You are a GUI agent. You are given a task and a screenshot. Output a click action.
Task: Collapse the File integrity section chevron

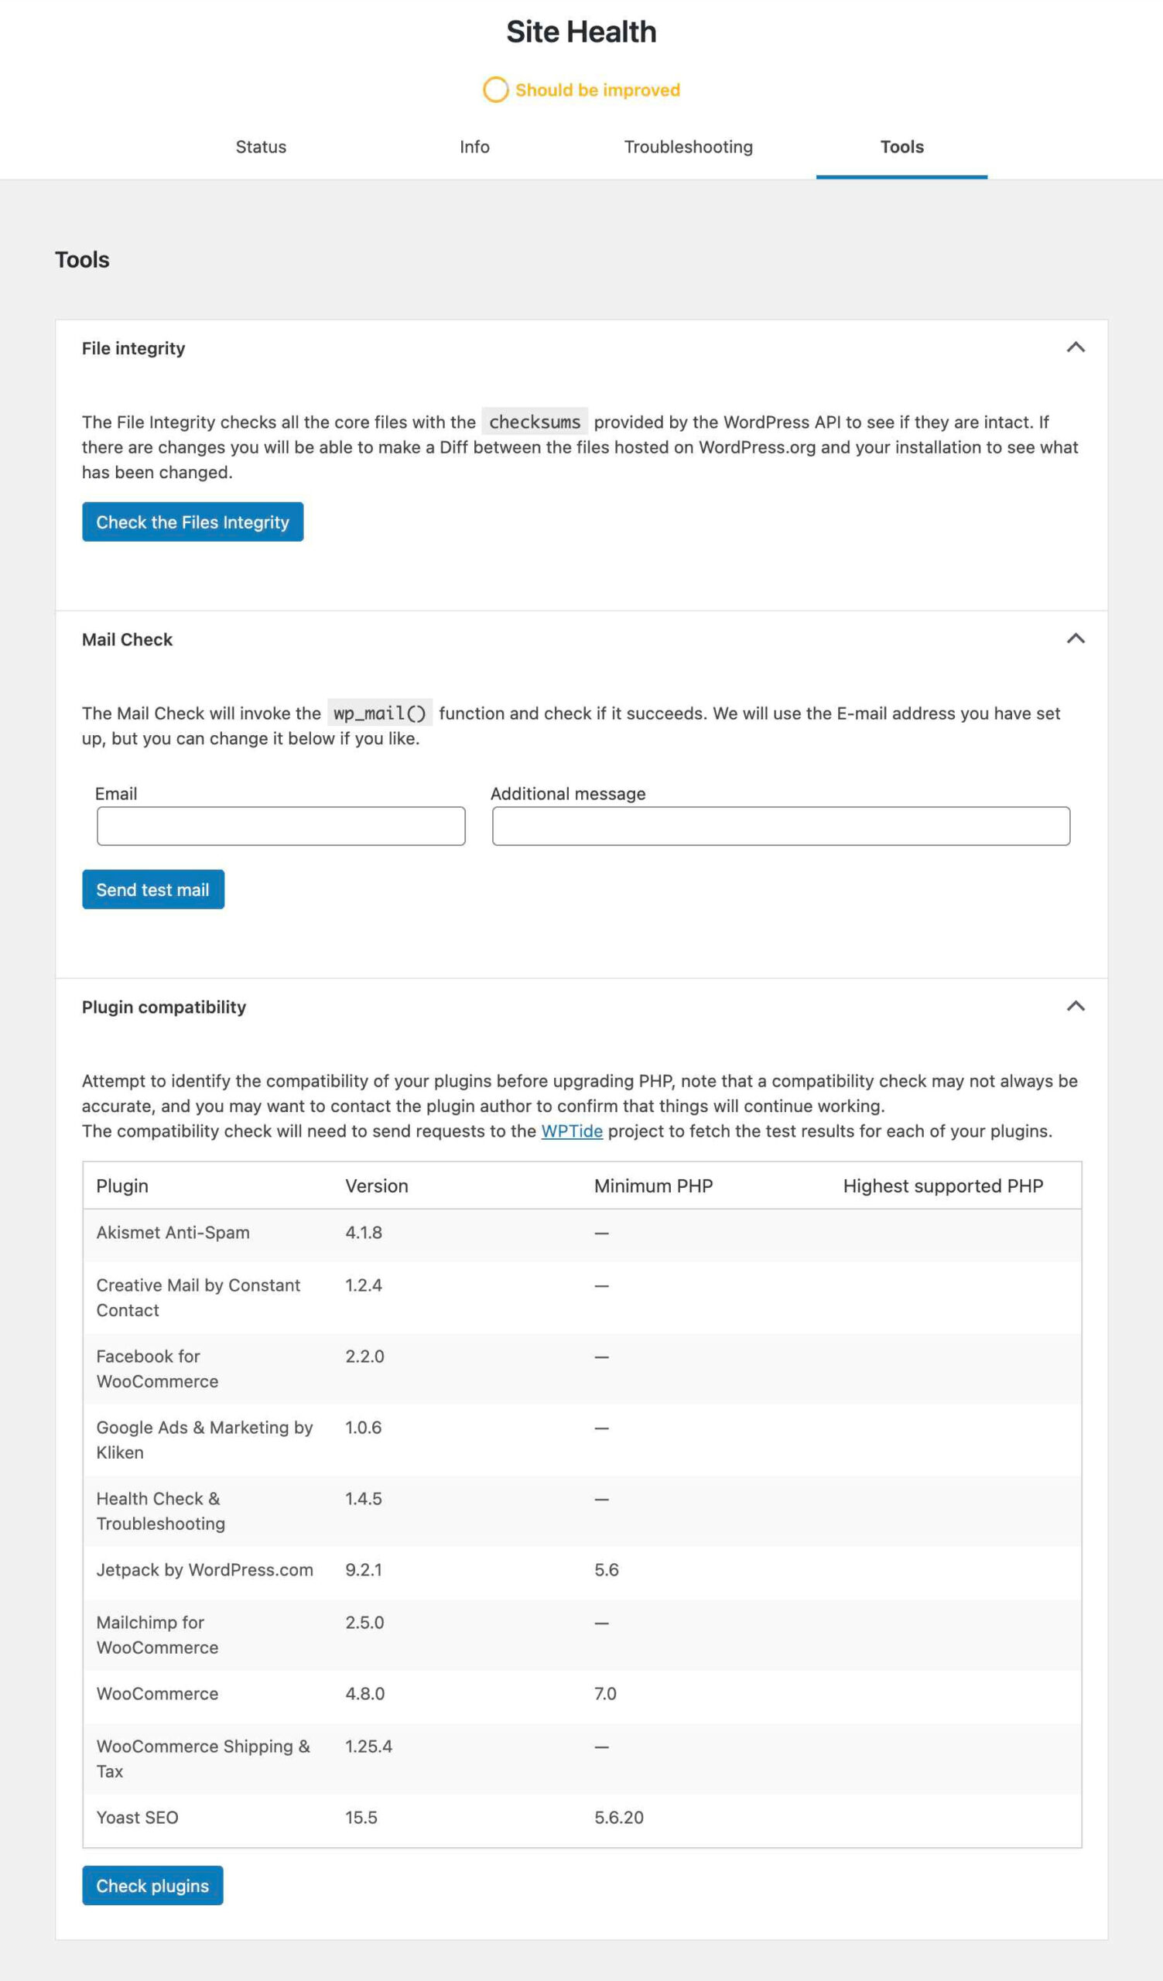click(x=1075, y=347)
